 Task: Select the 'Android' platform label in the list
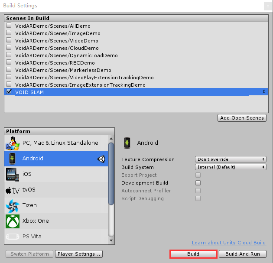(x=33, y=159)
